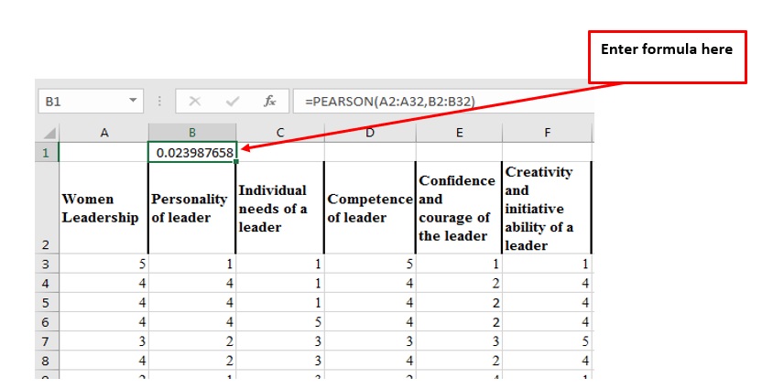Select row 8 header
This screenshot has height=389, width=762.
click(46, 361)
